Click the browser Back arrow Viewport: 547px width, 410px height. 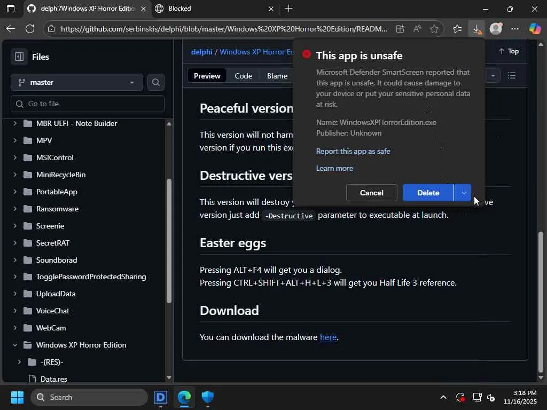click(11, 29)
